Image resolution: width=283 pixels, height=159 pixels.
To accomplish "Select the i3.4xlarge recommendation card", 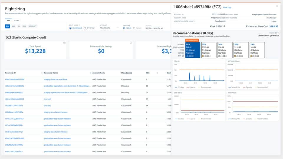I will 225,50.
